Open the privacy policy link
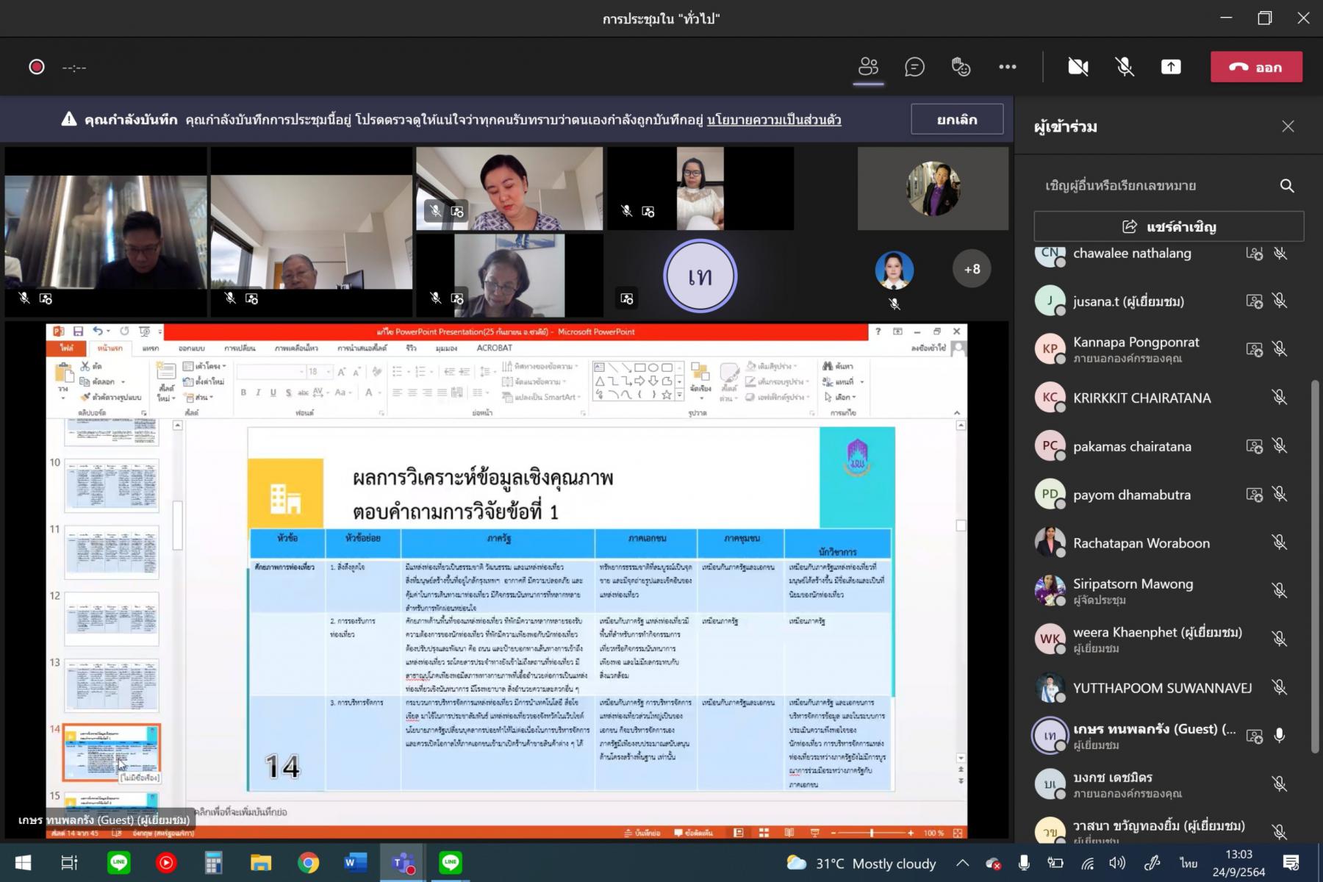1323x882 pixels. pyautogui.click(x=774, y=120)
